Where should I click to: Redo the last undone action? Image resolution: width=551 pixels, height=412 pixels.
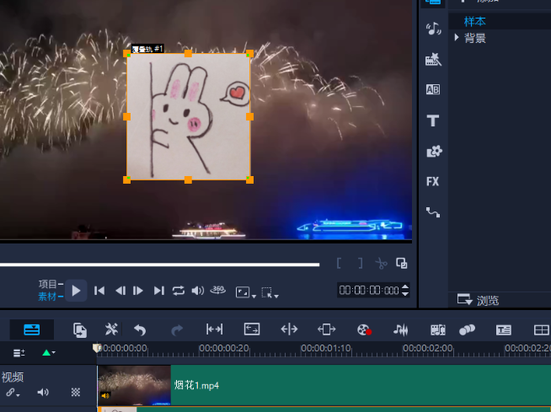pos(177,330)
